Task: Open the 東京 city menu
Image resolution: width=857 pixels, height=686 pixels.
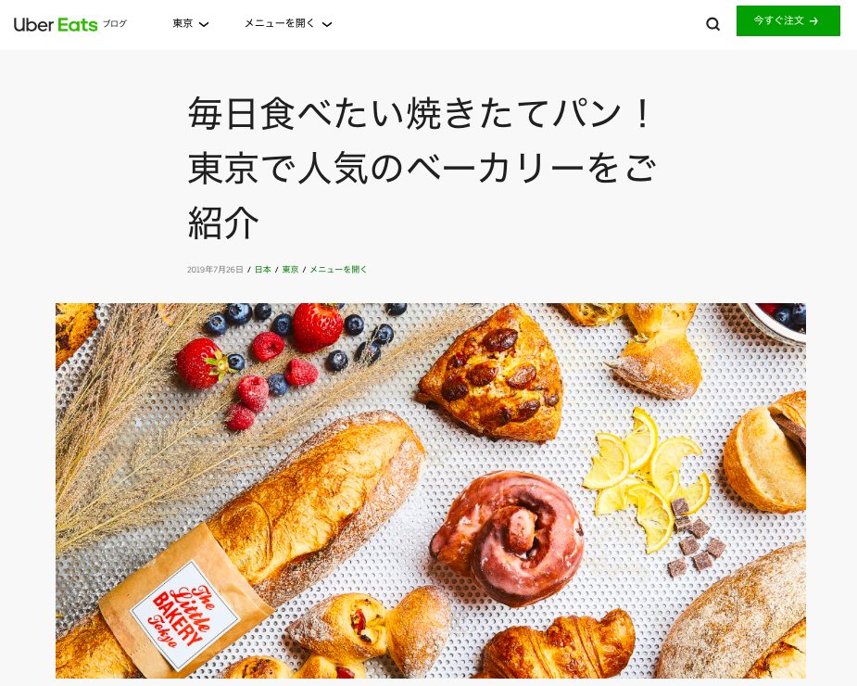Action: click(x=191, y=23)
